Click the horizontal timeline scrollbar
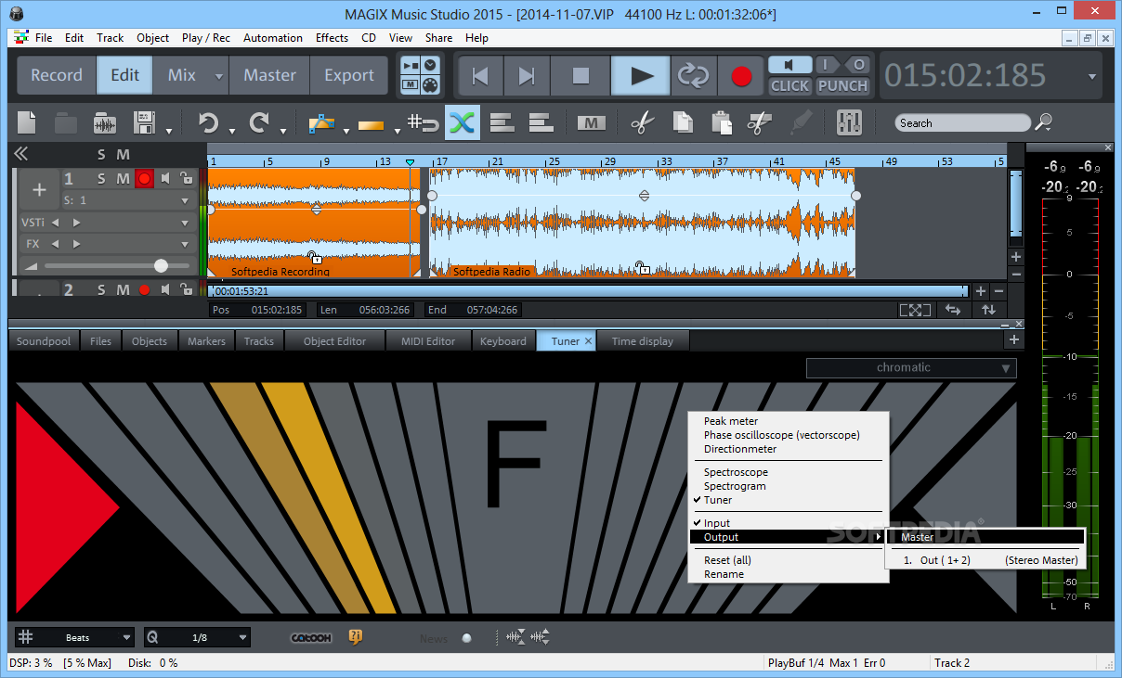This screenshot has width=1122, height=678. pyautogui.click(x=588, y=291)
